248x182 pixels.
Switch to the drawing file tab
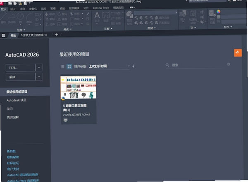click(x=34, y=35)
